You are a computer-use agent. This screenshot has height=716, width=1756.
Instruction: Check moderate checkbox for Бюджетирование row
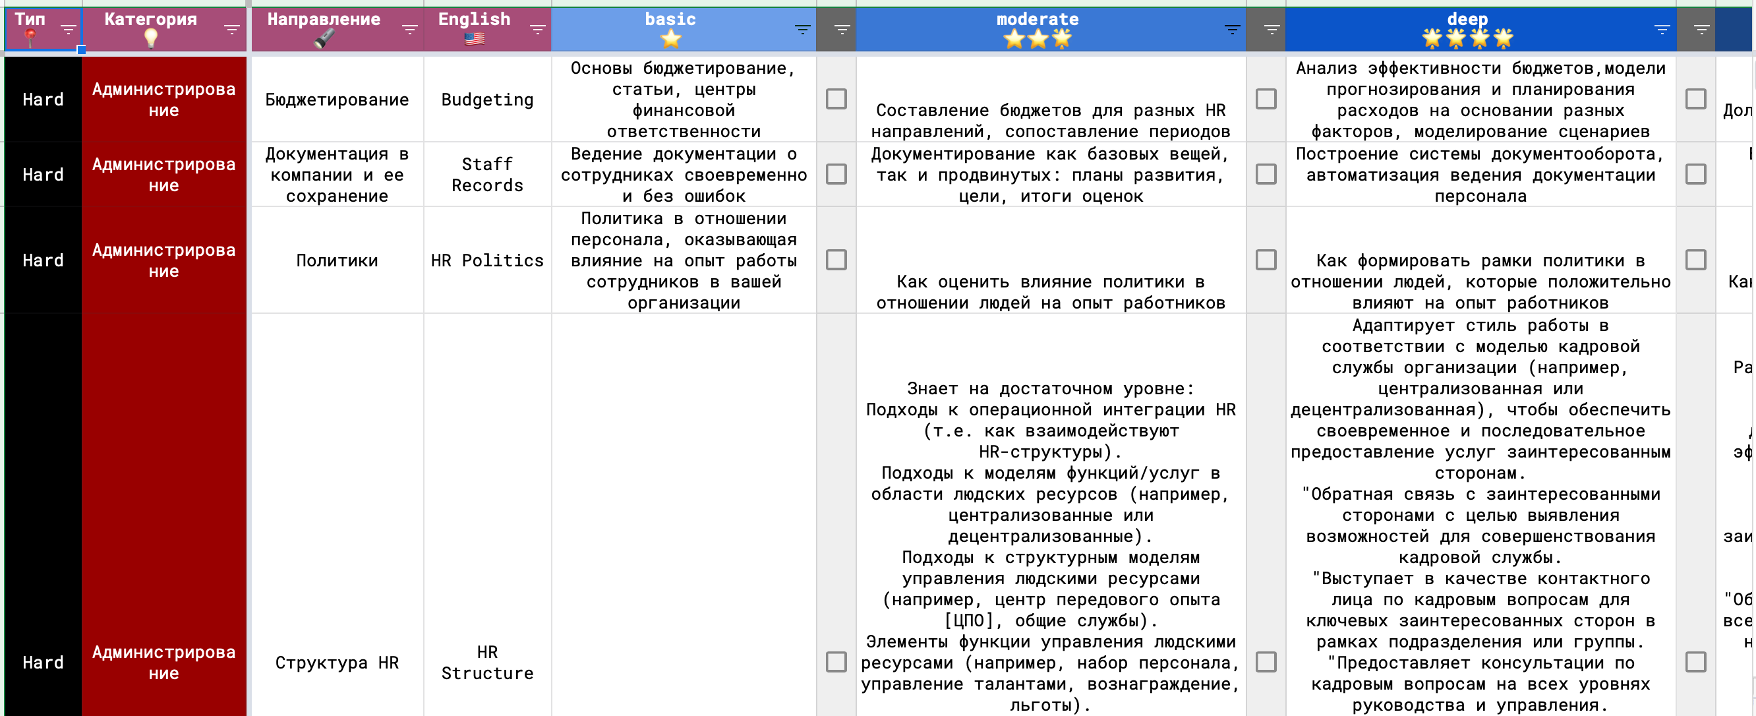[x=1266, y=99]
